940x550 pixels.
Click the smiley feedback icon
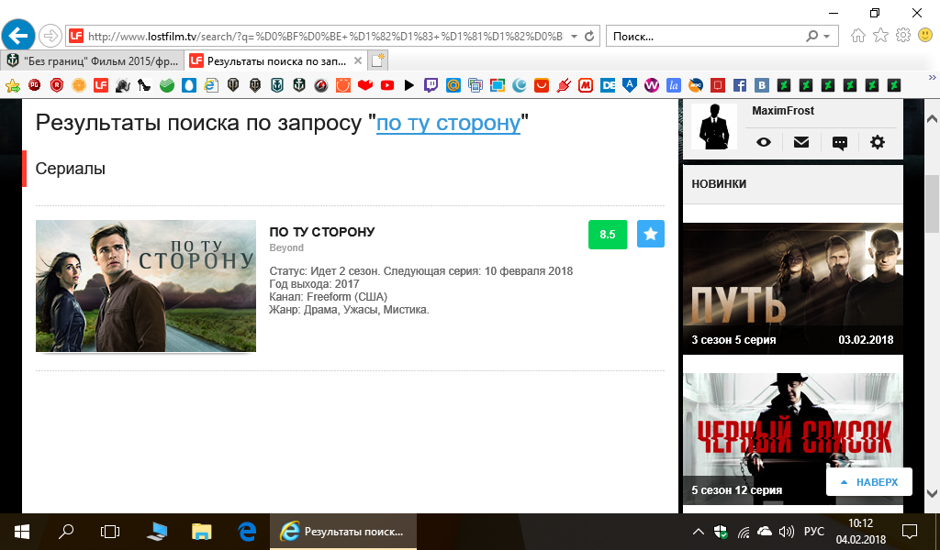point(925,35)
